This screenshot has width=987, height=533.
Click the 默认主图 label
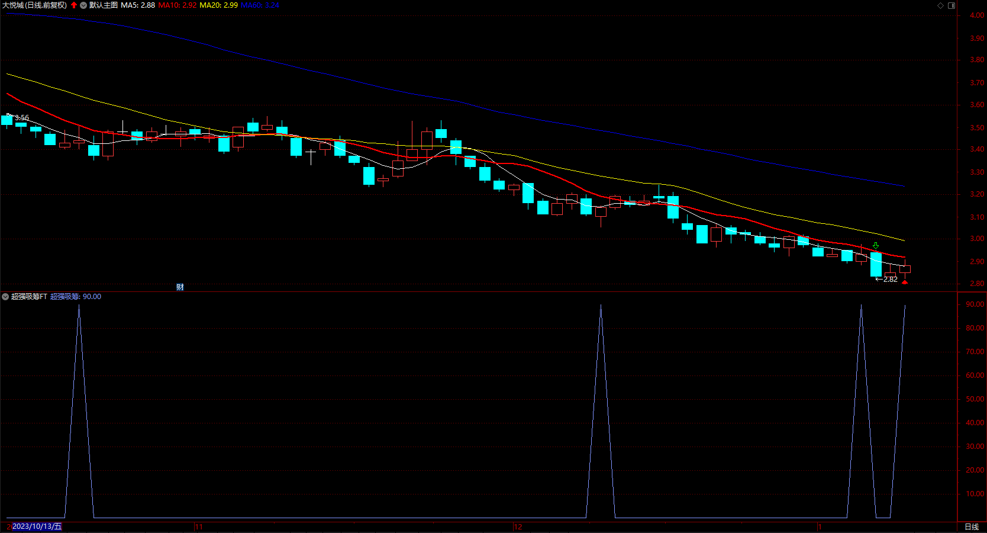pos(104,5)
